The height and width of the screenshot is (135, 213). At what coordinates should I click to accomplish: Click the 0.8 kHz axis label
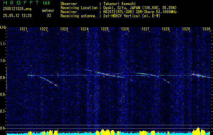point(2,94)
